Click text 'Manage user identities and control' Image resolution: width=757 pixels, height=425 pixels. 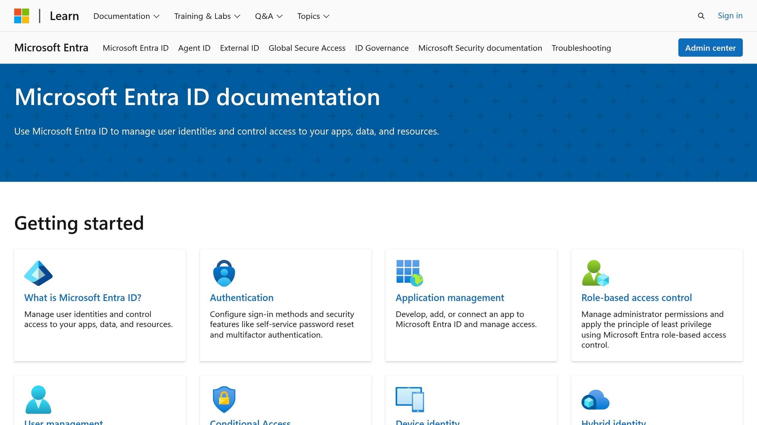pos(88,314)
